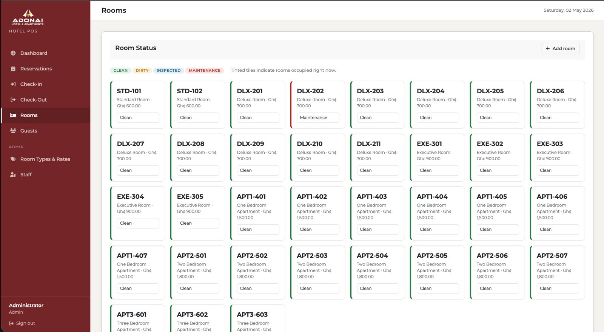
Task: Open status dropdown for APT1-401
Action: pos(258,229)
